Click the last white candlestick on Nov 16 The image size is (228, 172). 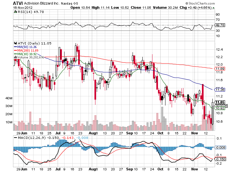[213, 113]
